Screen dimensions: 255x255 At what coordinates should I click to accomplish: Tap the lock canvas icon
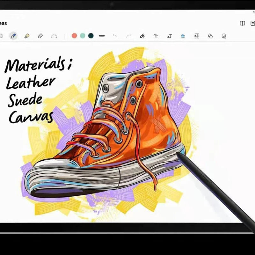[224, 36]
